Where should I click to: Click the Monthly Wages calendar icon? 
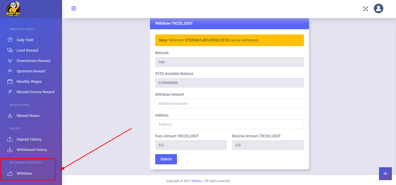click(10, 82)
